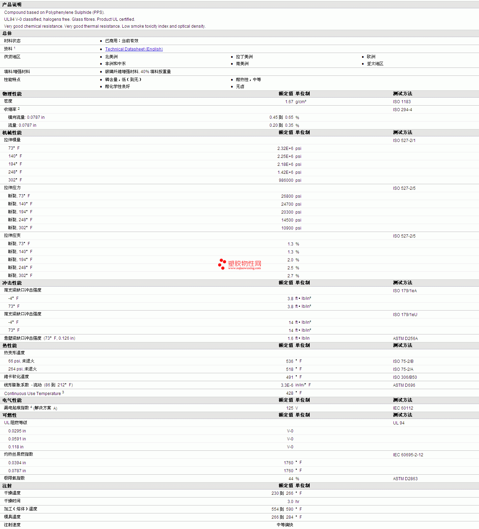Select the 总体 section header
This screenshot has height=529, width=479.
[x=7, y=33]
